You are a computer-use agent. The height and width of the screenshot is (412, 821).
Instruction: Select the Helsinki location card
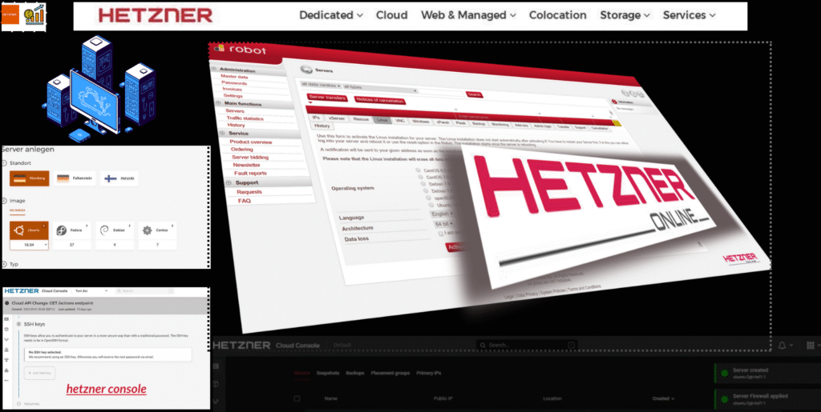pos(119,178)
